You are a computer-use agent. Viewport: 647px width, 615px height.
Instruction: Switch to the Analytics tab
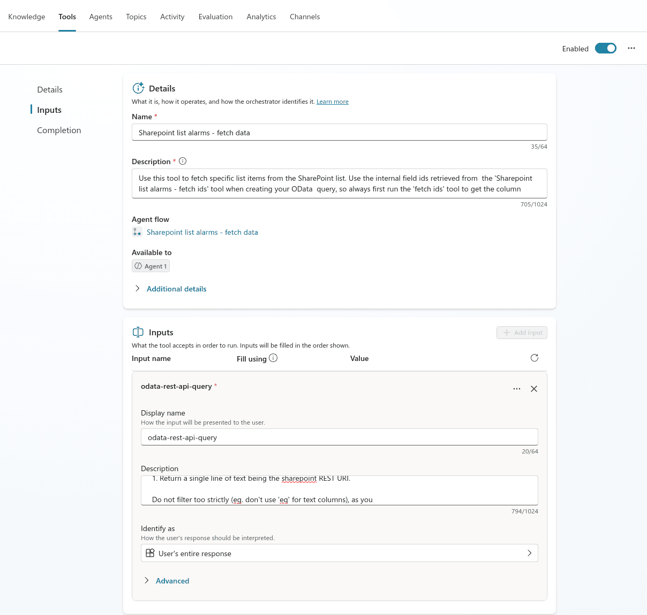pyautogui.click(x=261, y=17)
